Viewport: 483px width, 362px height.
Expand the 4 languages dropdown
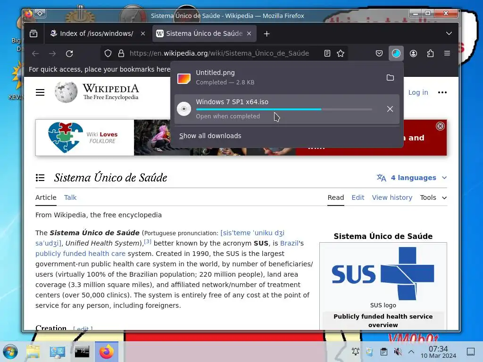(411, 178)
